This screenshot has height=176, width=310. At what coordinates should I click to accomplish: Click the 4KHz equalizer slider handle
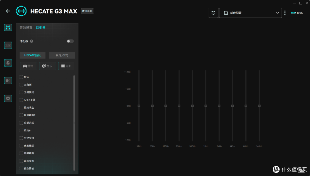232,106
